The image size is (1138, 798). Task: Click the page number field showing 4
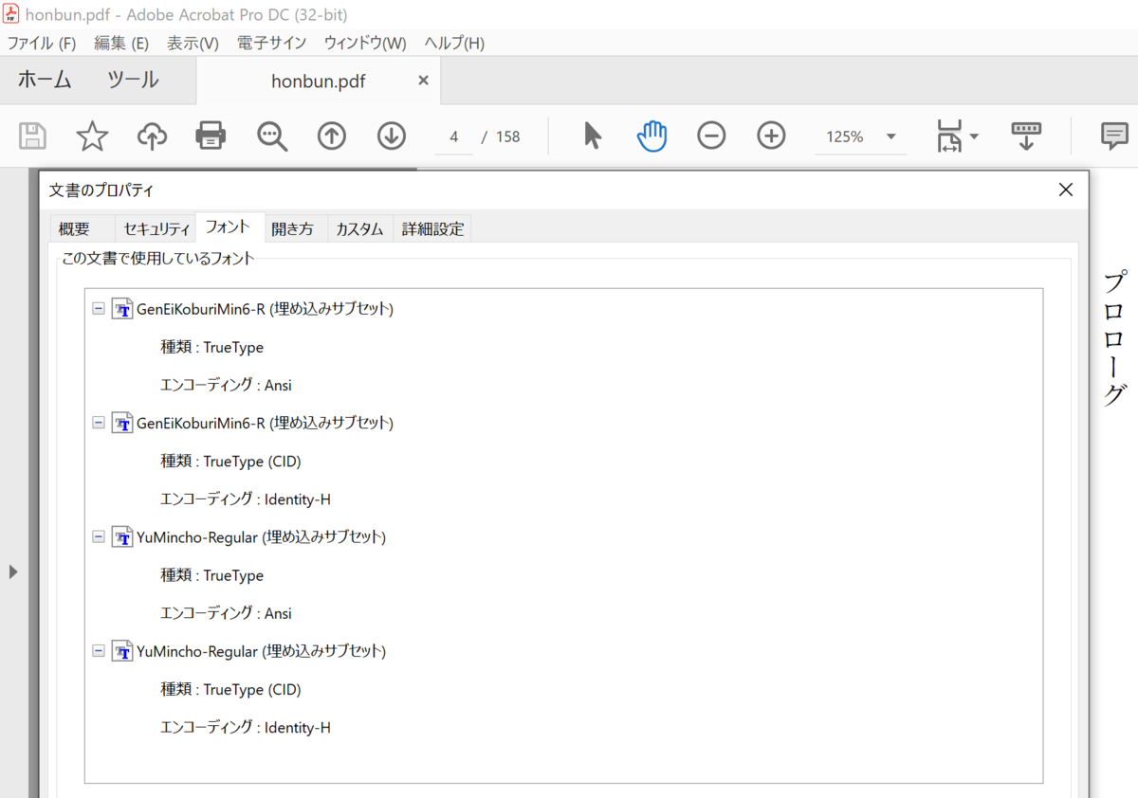[454, 137]
